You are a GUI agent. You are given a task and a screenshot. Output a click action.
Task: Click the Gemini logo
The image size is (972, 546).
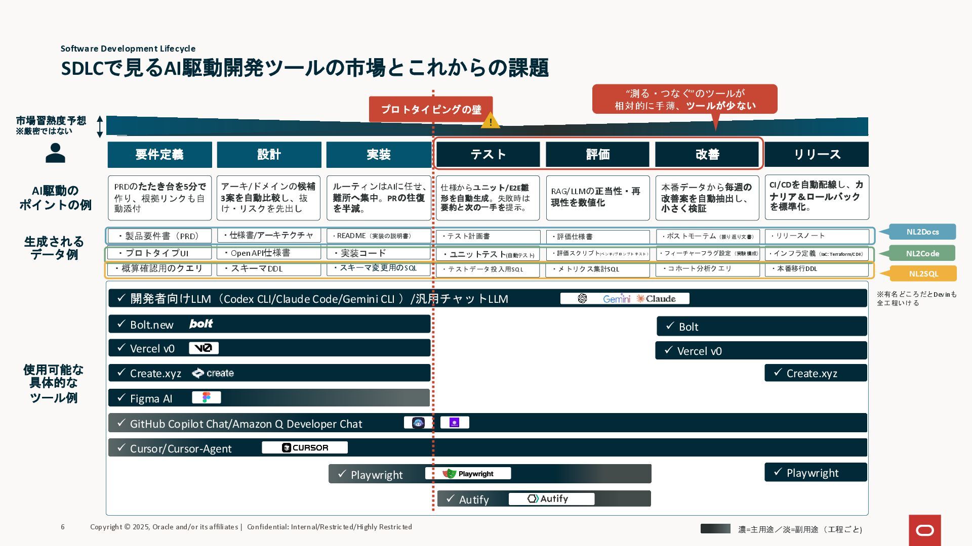click(617, 298)
